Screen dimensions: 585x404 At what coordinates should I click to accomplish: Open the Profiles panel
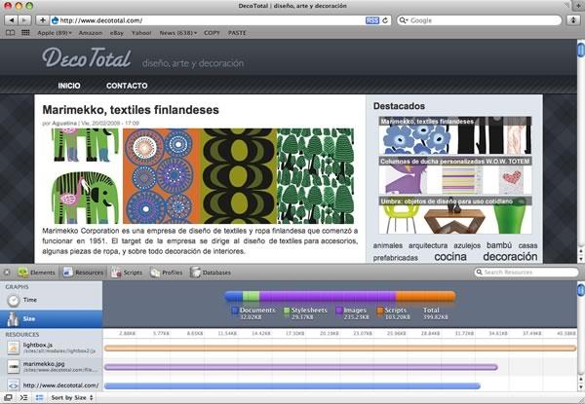click(x=167, y=273)
